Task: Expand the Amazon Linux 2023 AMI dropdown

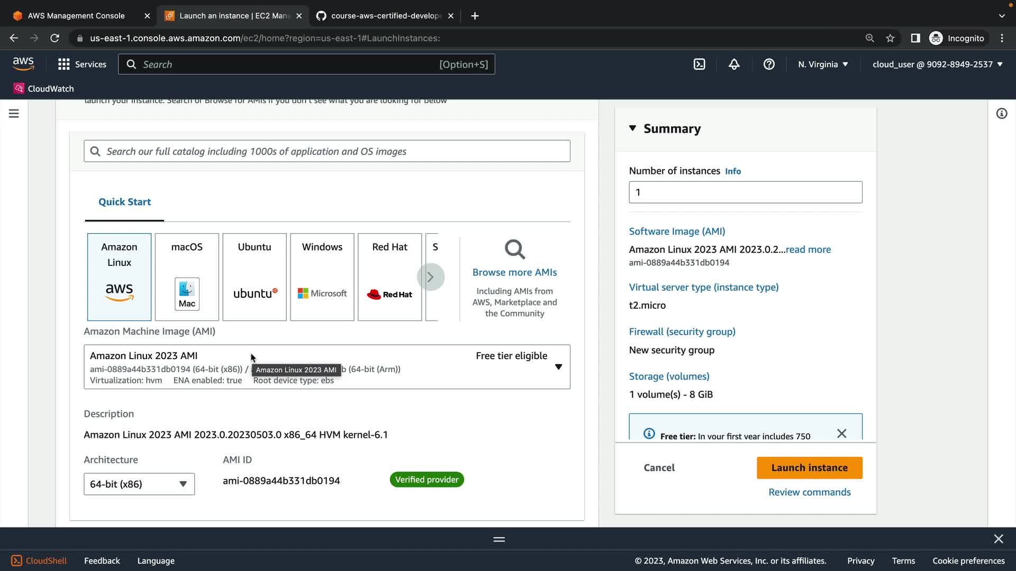Action: (558, 367)
